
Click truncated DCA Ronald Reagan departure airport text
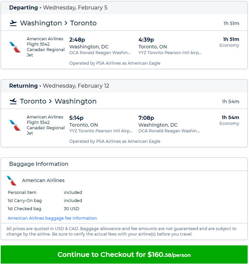tap(100, 53)
